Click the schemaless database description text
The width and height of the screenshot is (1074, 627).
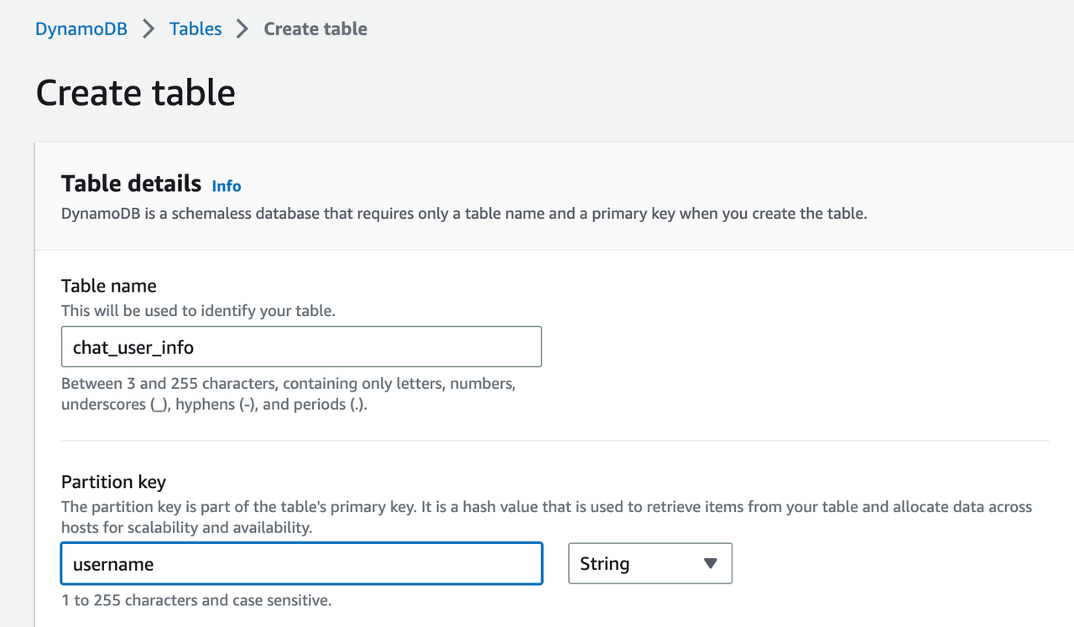pos(464,214)
